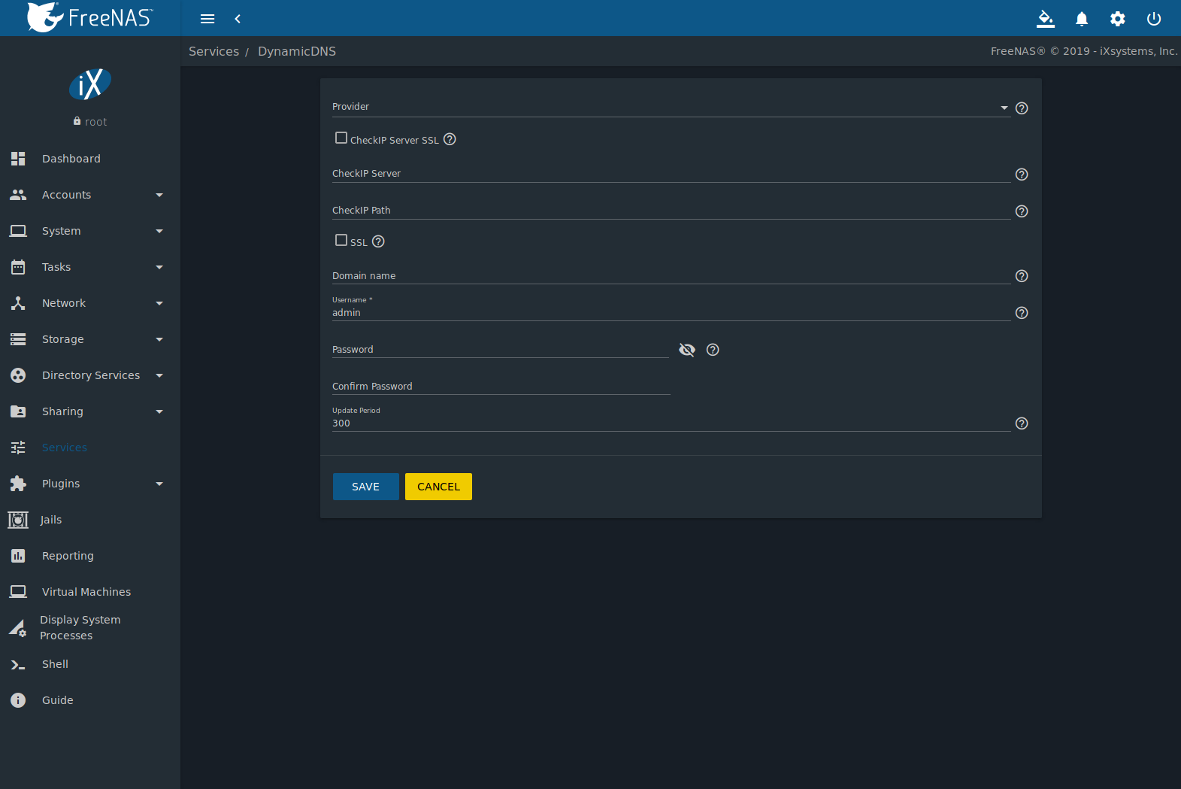
Task: Open the theme color picker icon
Action: tap(1046, 19)
